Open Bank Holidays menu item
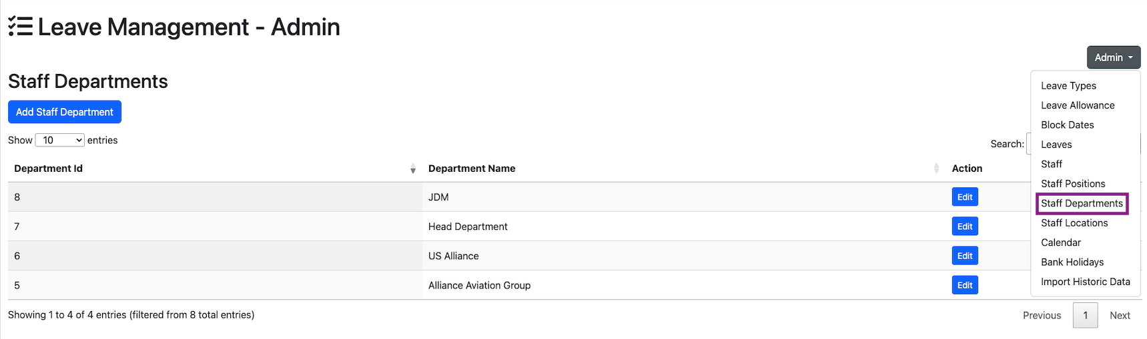This screenshot has height=339, width=1147. coord(1072,262)
